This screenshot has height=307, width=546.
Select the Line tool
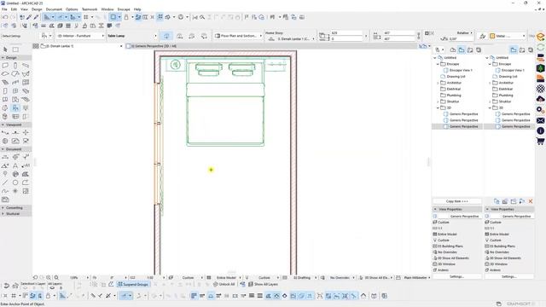(5, 182)
